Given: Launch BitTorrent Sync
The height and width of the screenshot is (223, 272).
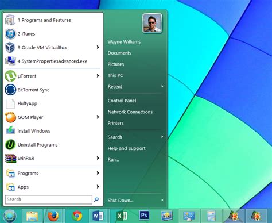Looking at the screenshot, I should click(x=53, y=90).
